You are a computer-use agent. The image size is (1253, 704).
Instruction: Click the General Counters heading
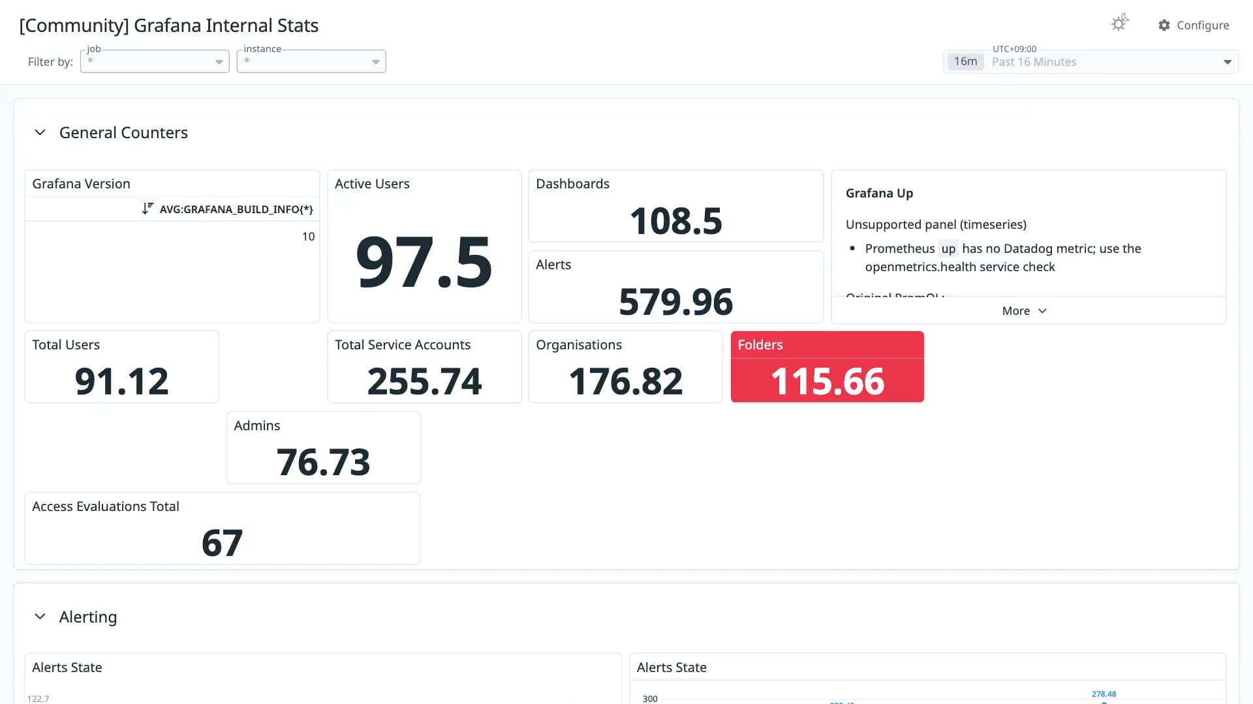click(x=123, y=132)
